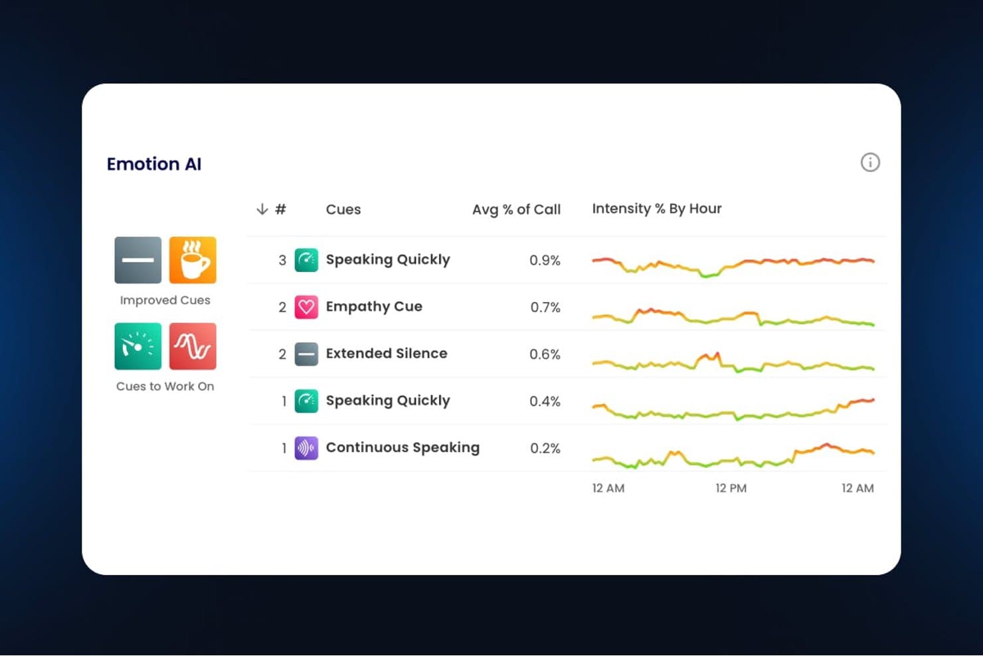This screenshot has height=656, width=983.
Task: Click the 0.4% average value
Action: (545, 401)
